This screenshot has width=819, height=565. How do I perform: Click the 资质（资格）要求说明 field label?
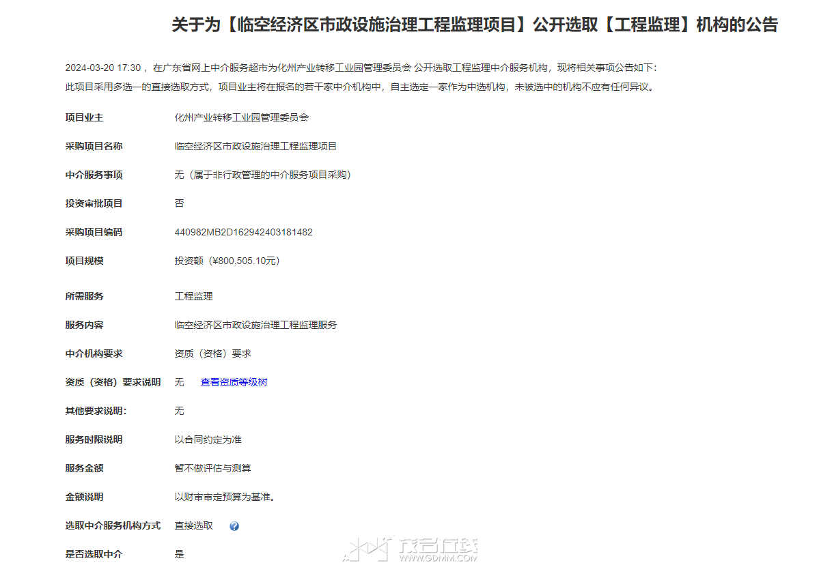click(113, 382)
